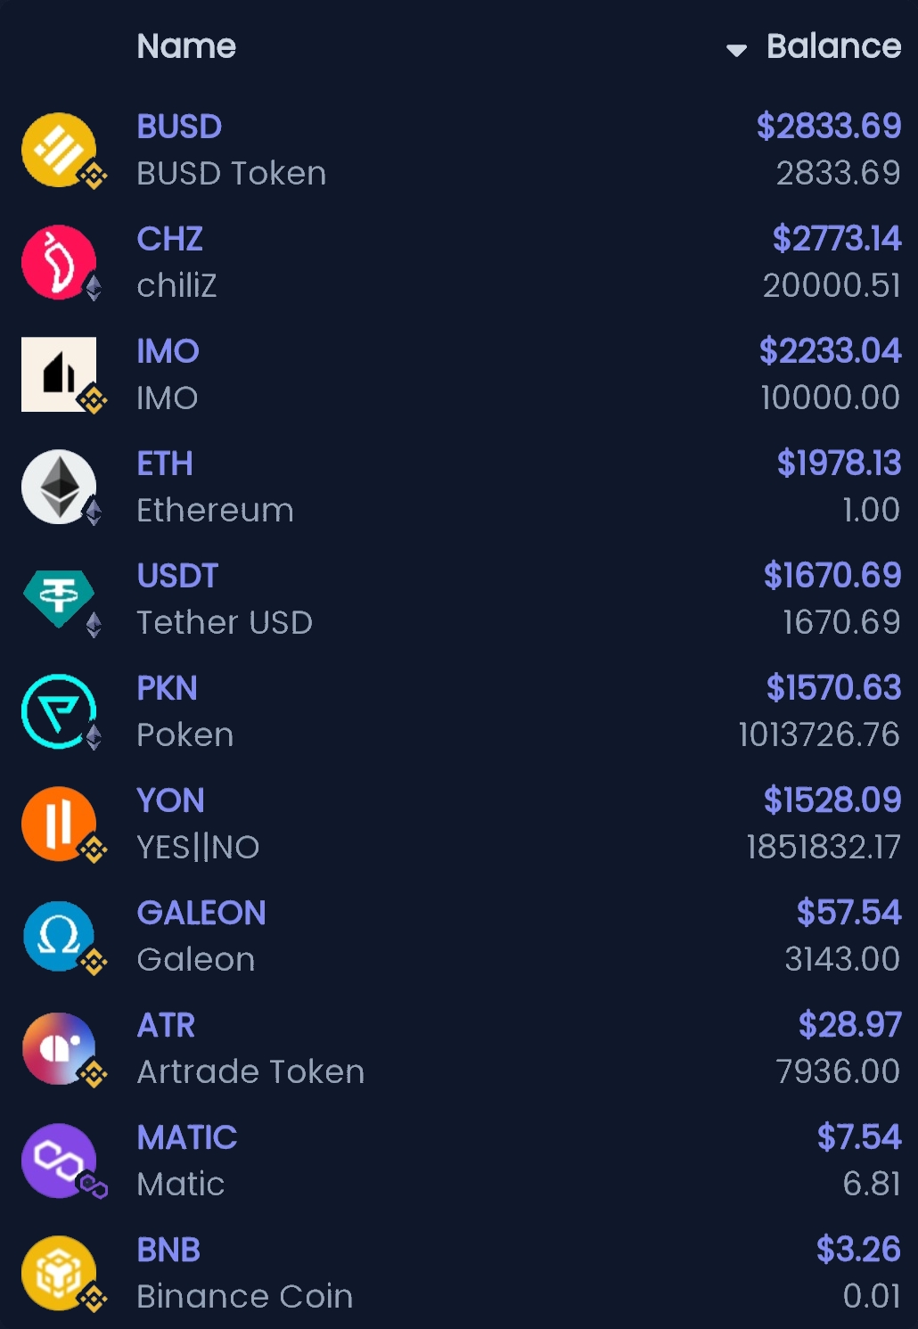Sort by the Balance column header
The width and height of the screenshot is (918, 1329).
833,46
